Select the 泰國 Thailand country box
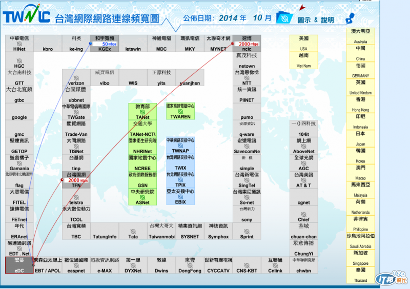This screenshot has width=410, height=289. tap(361, 275)
